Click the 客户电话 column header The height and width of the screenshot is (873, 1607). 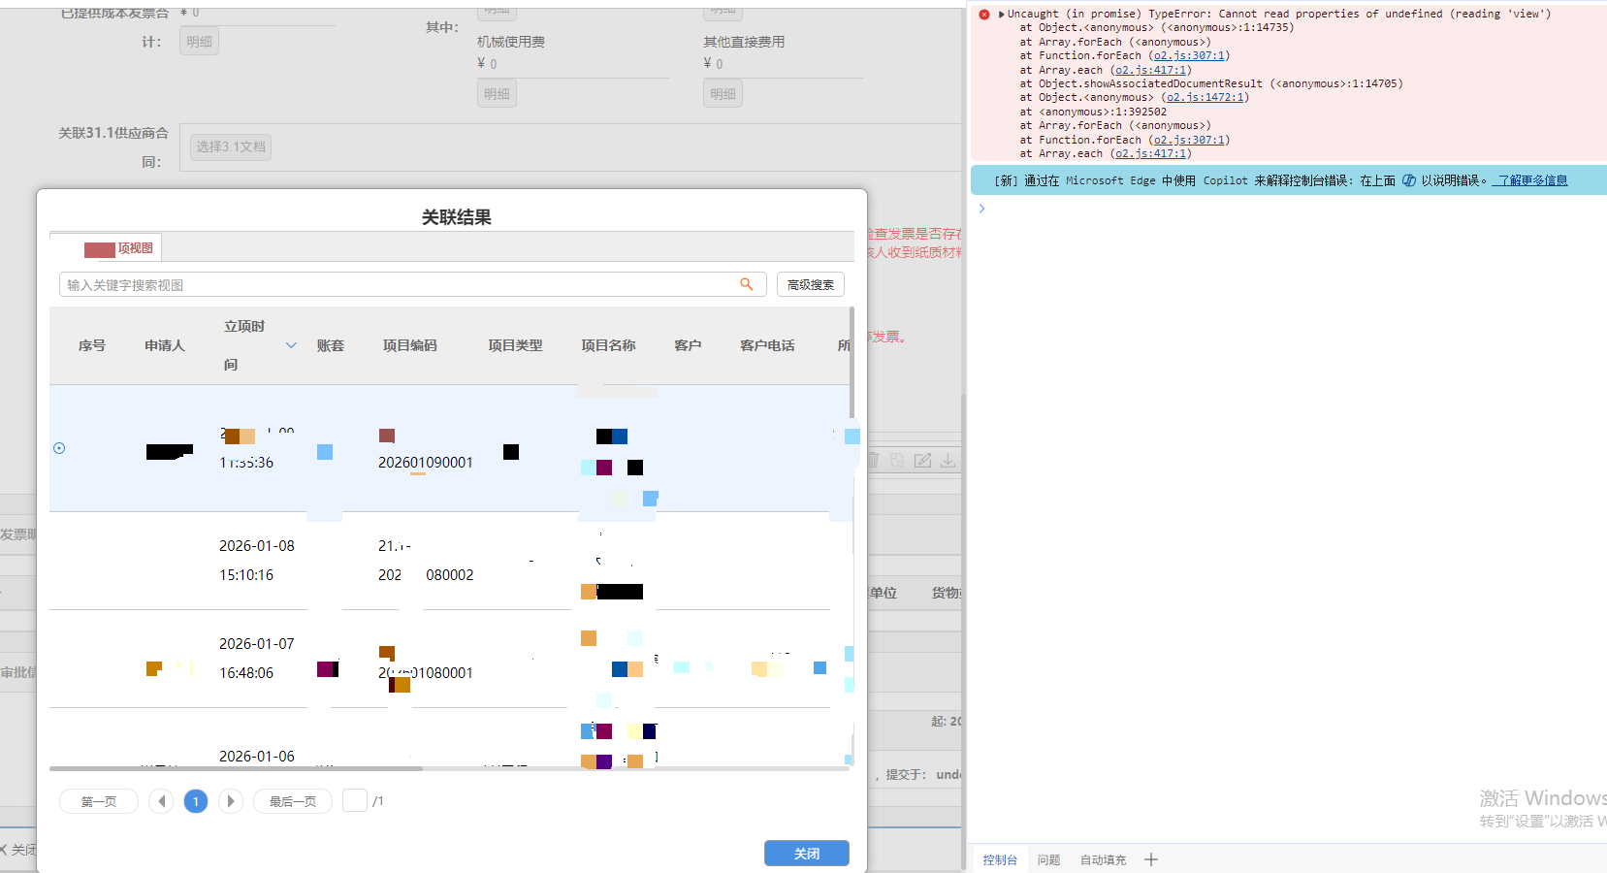click(767, 345)
